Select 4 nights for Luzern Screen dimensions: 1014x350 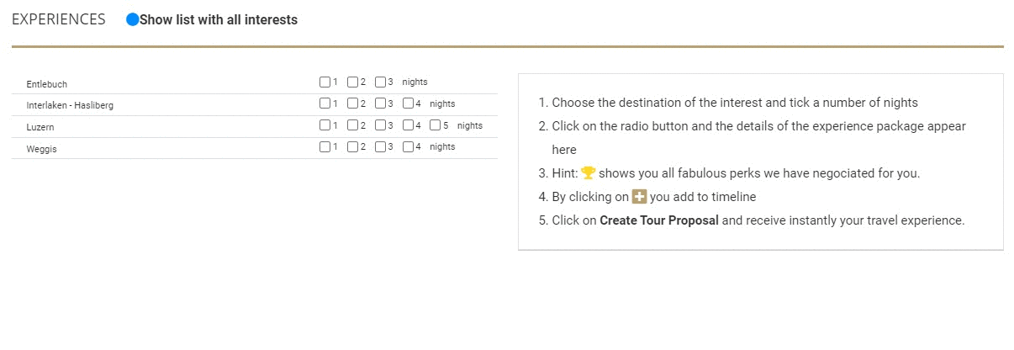pyautogui.click(x=408, y=126)
